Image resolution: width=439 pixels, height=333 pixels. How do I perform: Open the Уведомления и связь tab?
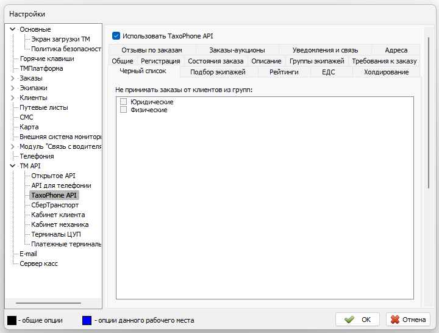325,50
